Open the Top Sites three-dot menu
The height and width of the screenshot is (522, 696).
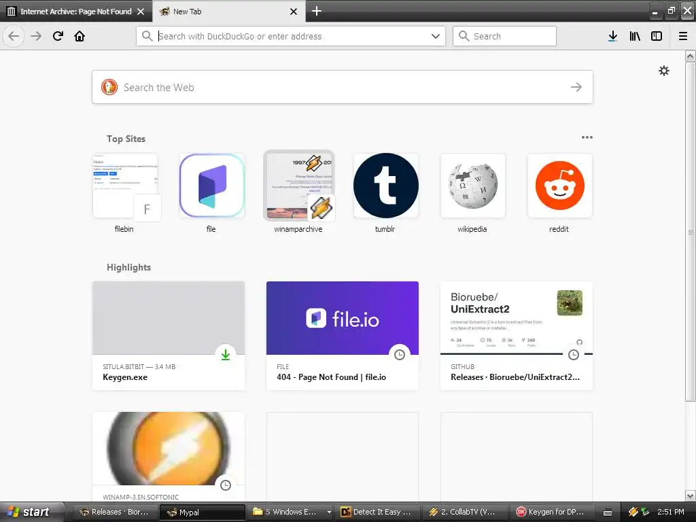(587, 137)
